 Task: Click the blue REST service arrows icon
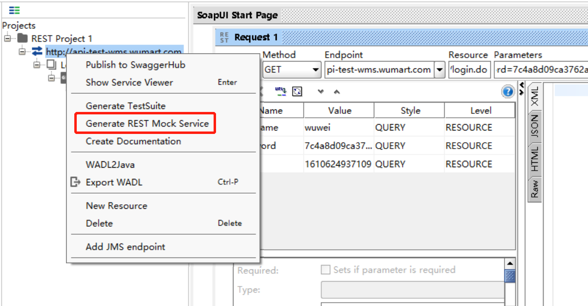point(37,51)
